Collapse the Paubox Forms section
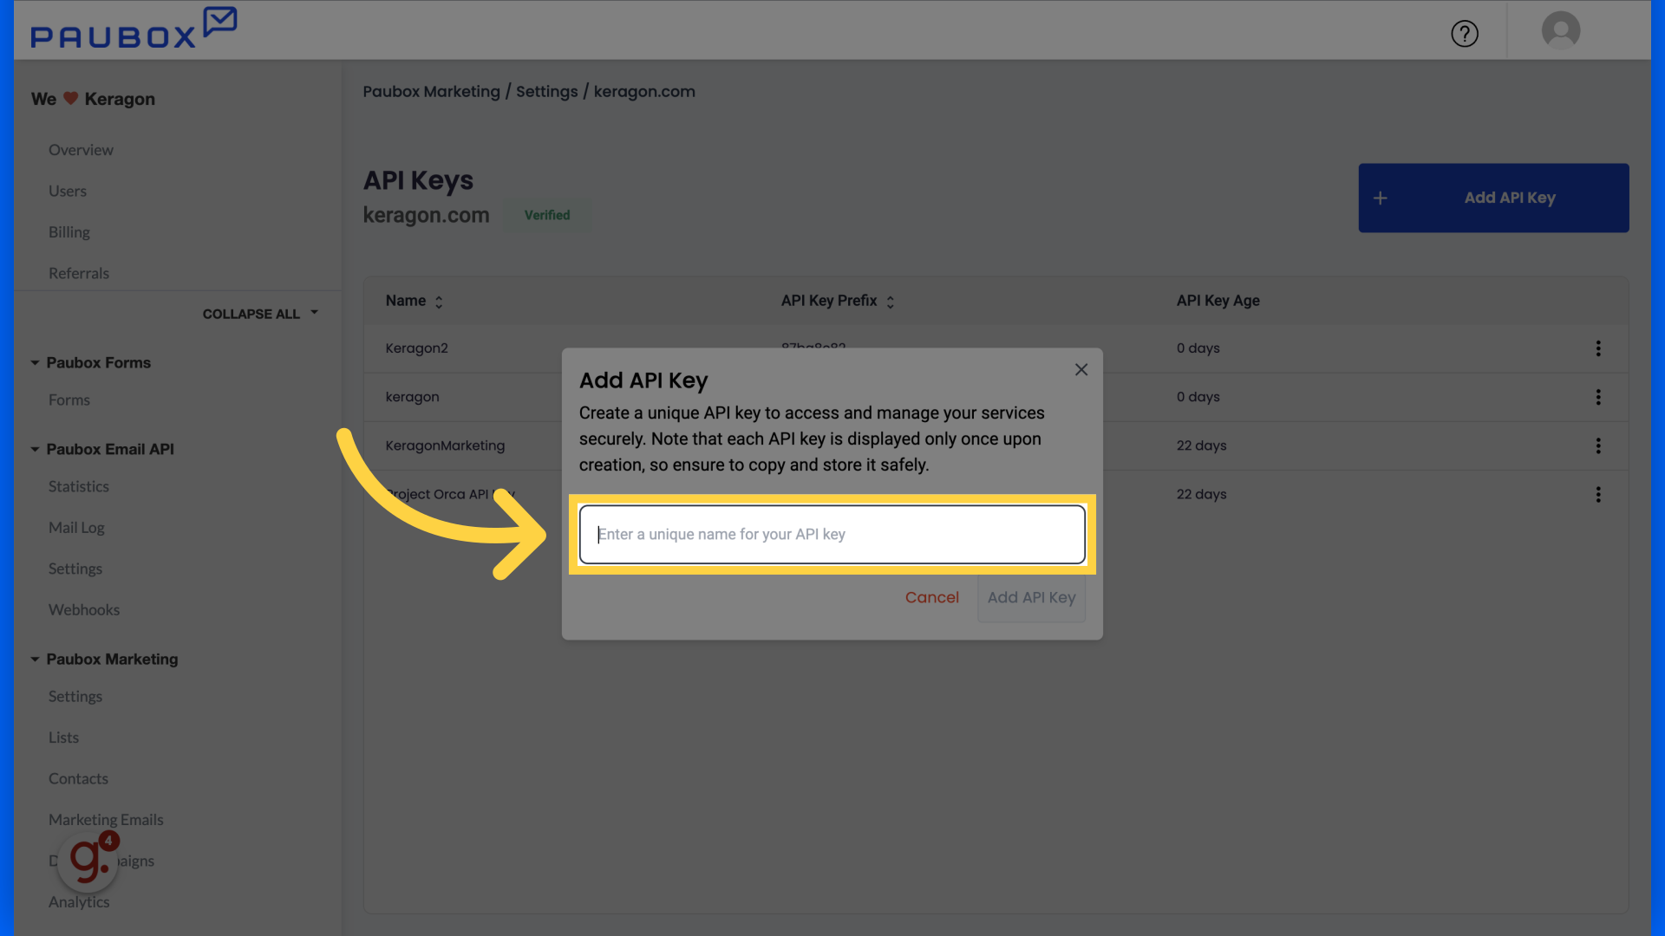 (35, 363)
